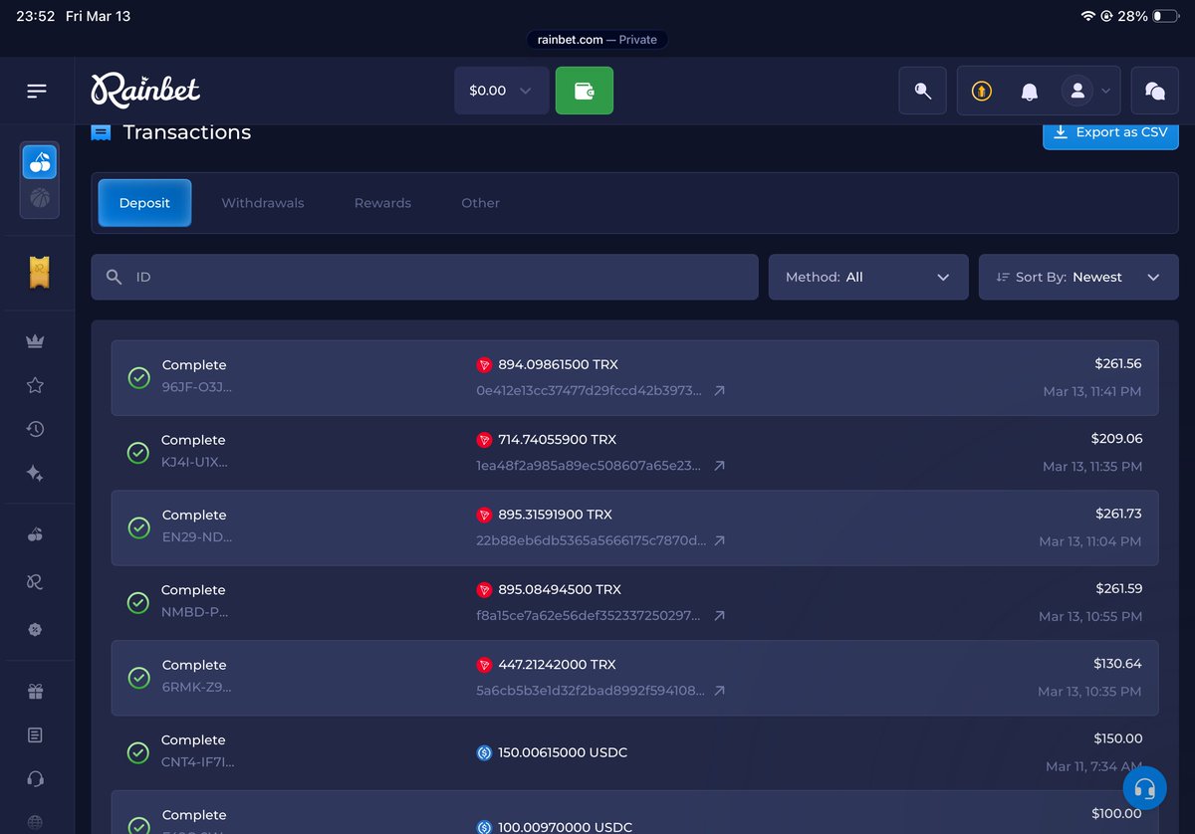Switch to the Other tab
Image resolution: width=1195 pixels, height=834 pixels.
480,203
